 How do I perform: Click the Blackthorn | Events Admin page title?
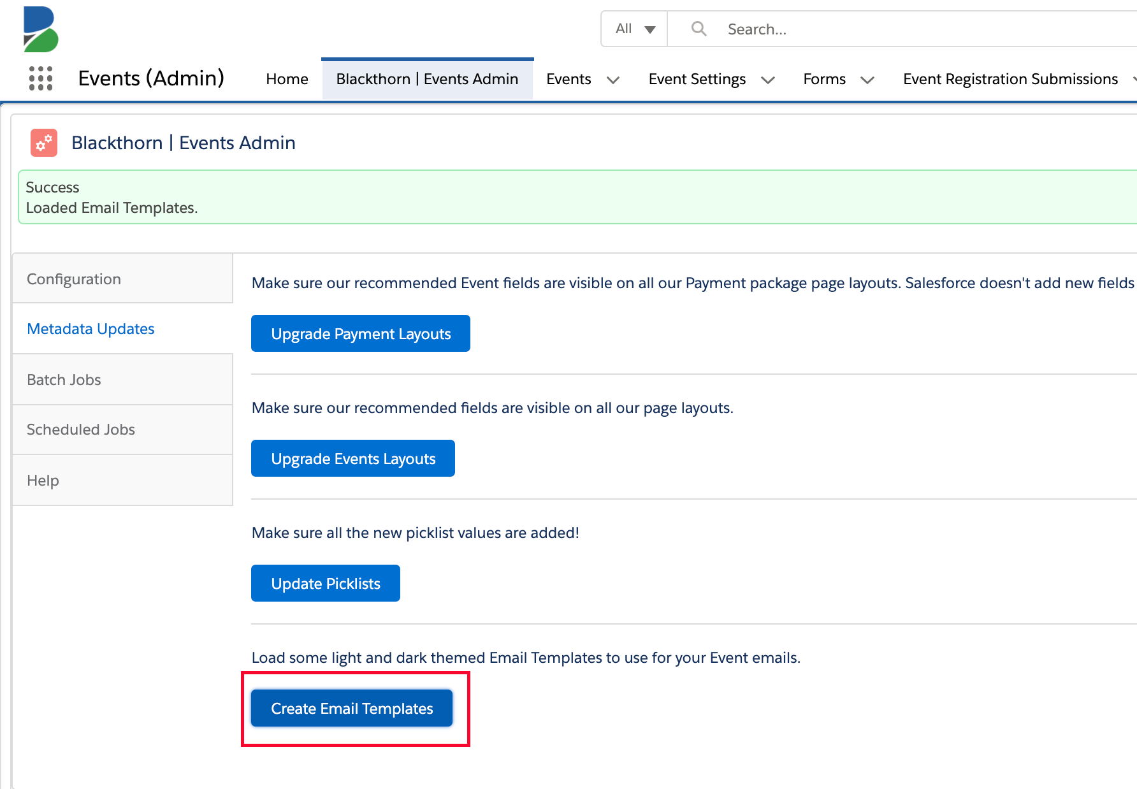(x=184, y=143)
